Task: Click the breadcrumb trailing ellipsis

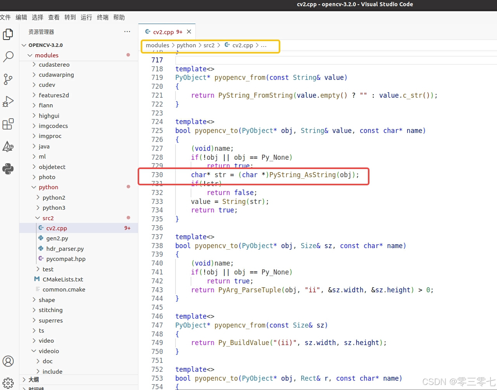Action: click(264, 45)
